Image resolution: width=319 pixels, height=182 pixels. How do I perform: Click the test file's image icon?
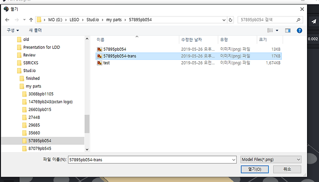click(100, 63)
